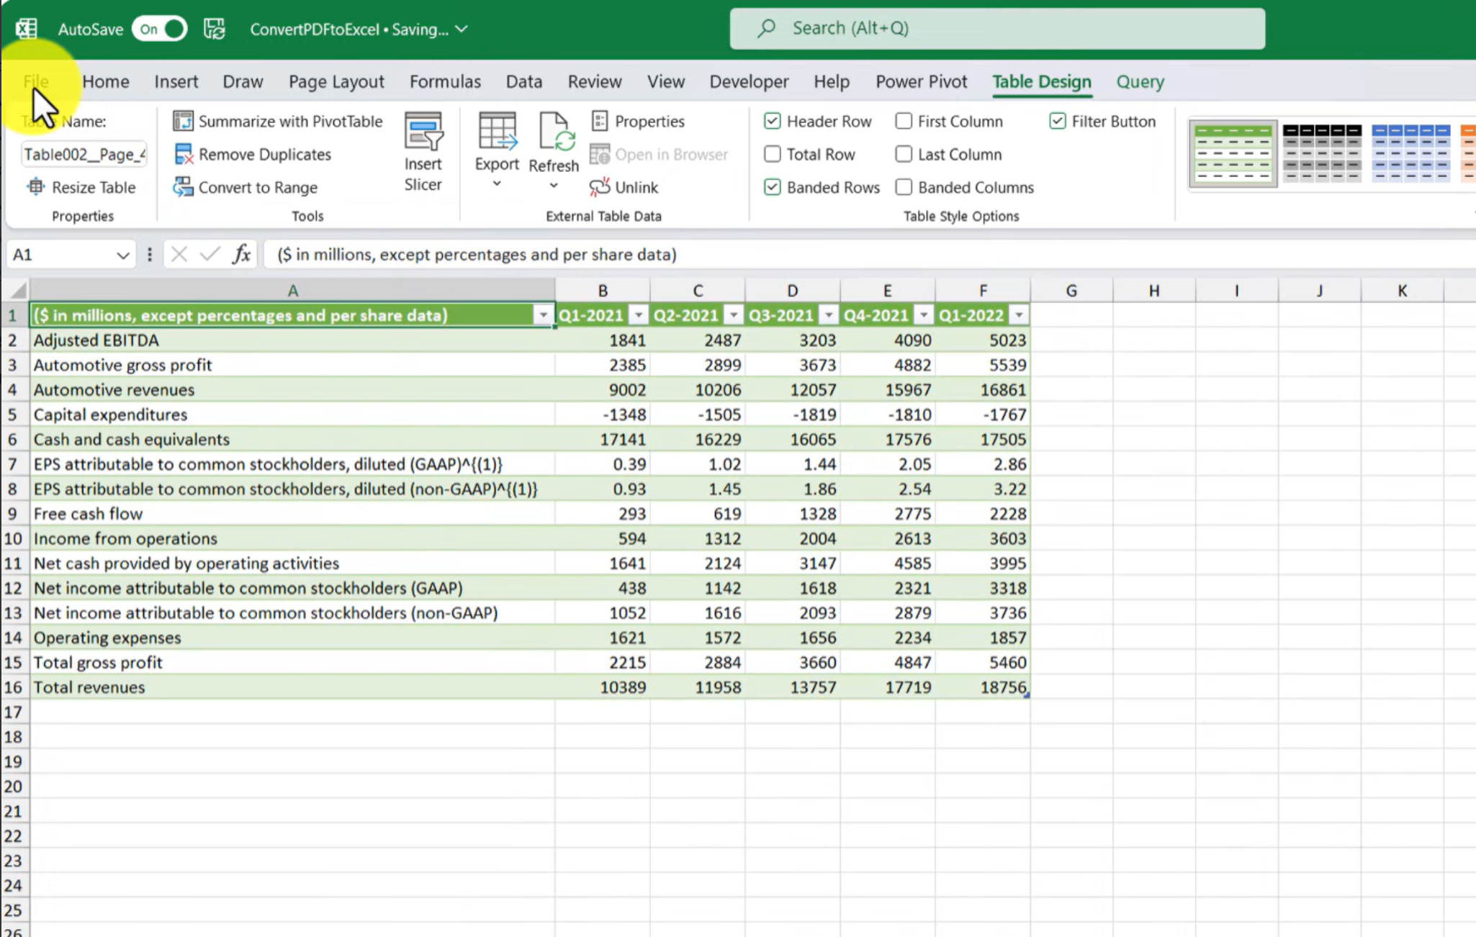Switch to the Query tab
The image size is (1476, 937).
tap(1140, 81)
